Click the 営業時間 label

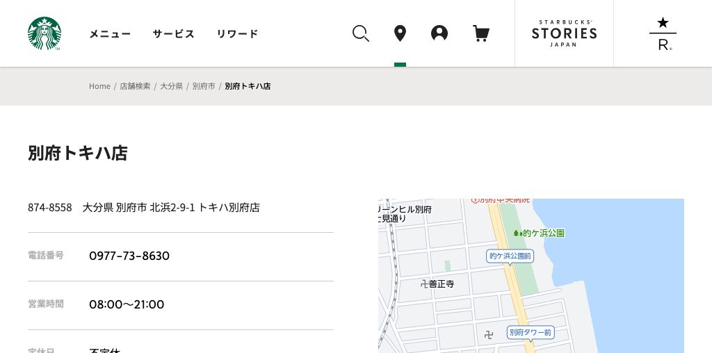coord(46,304)
